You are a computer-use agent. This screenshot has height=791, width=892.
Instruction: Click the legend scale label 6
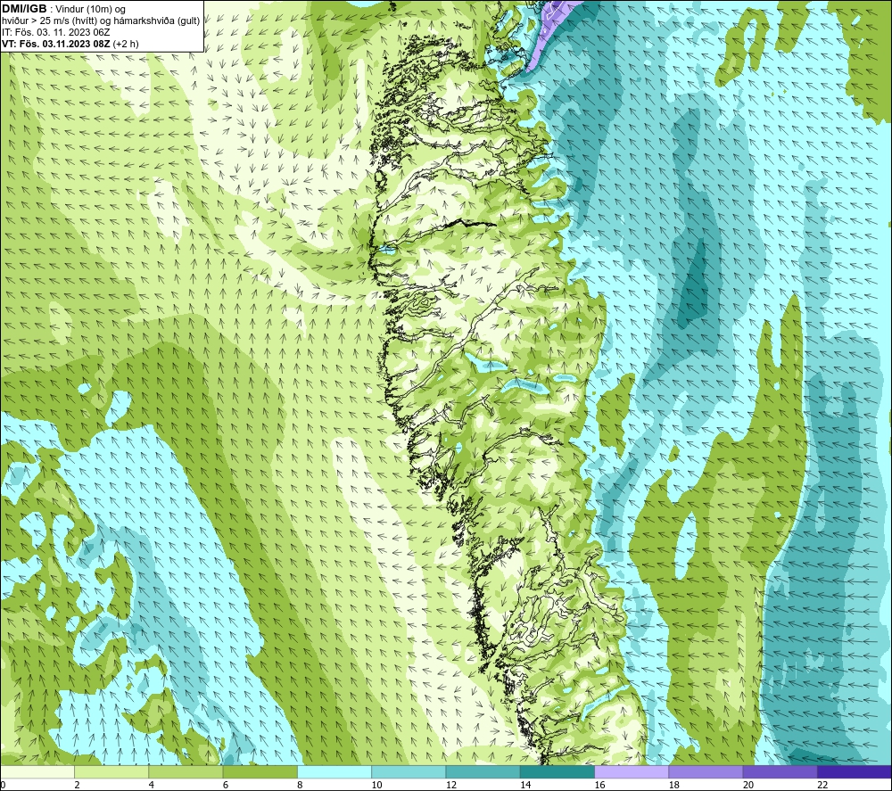point(226,785)
